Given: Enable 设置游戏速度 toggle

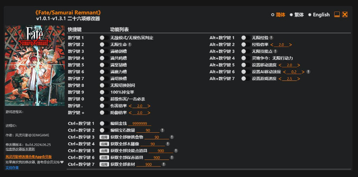Looking at the screenshot, I should [x=245, y=79].
